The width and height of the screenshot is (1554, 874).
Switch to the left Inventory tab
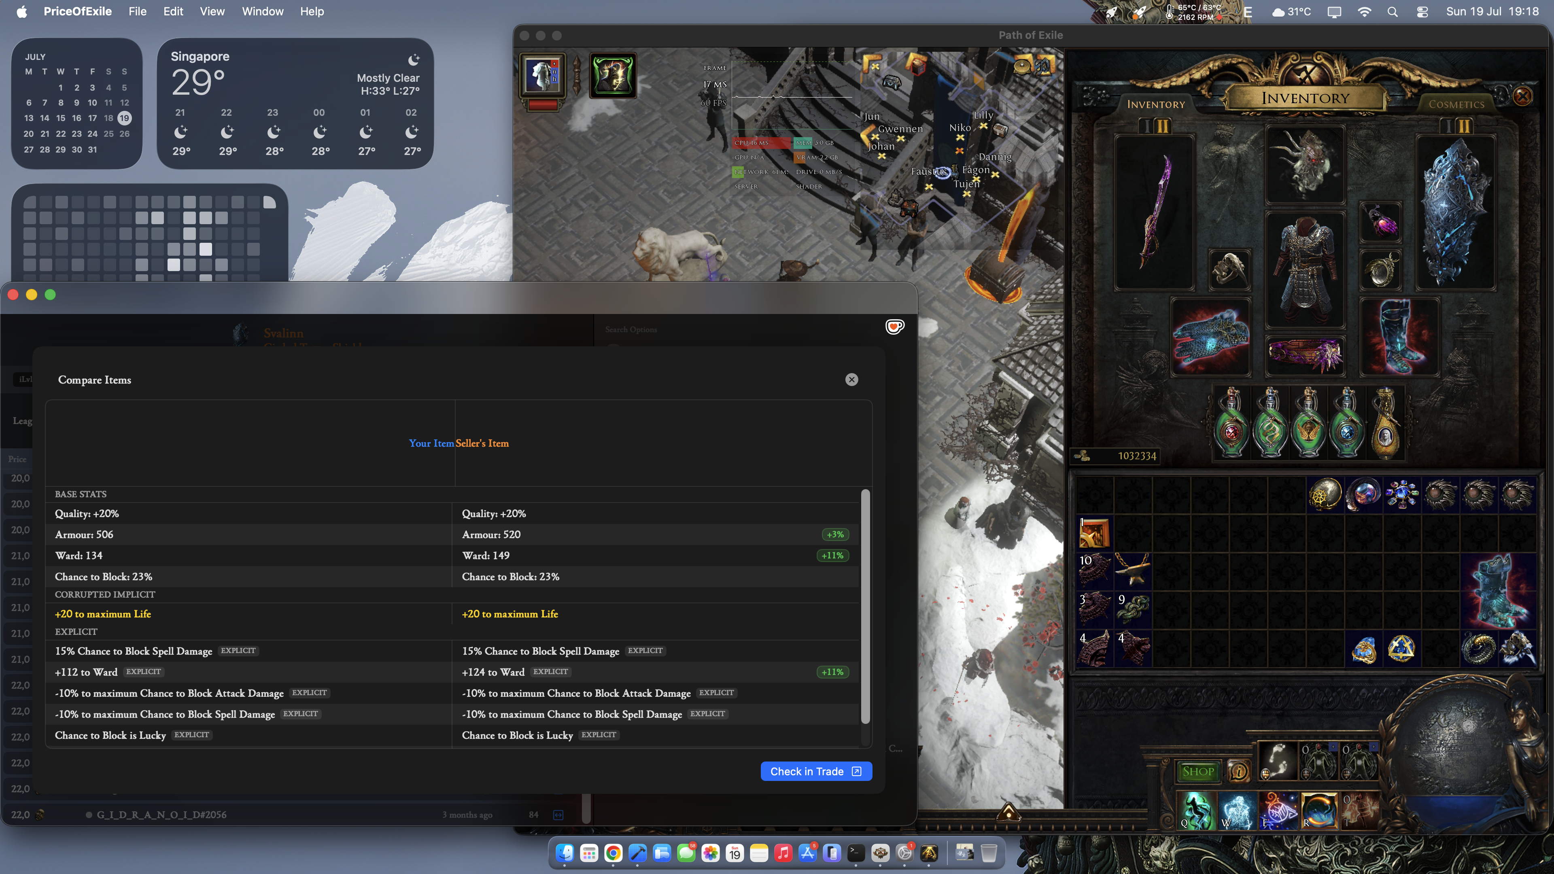tap(1156, 104)
